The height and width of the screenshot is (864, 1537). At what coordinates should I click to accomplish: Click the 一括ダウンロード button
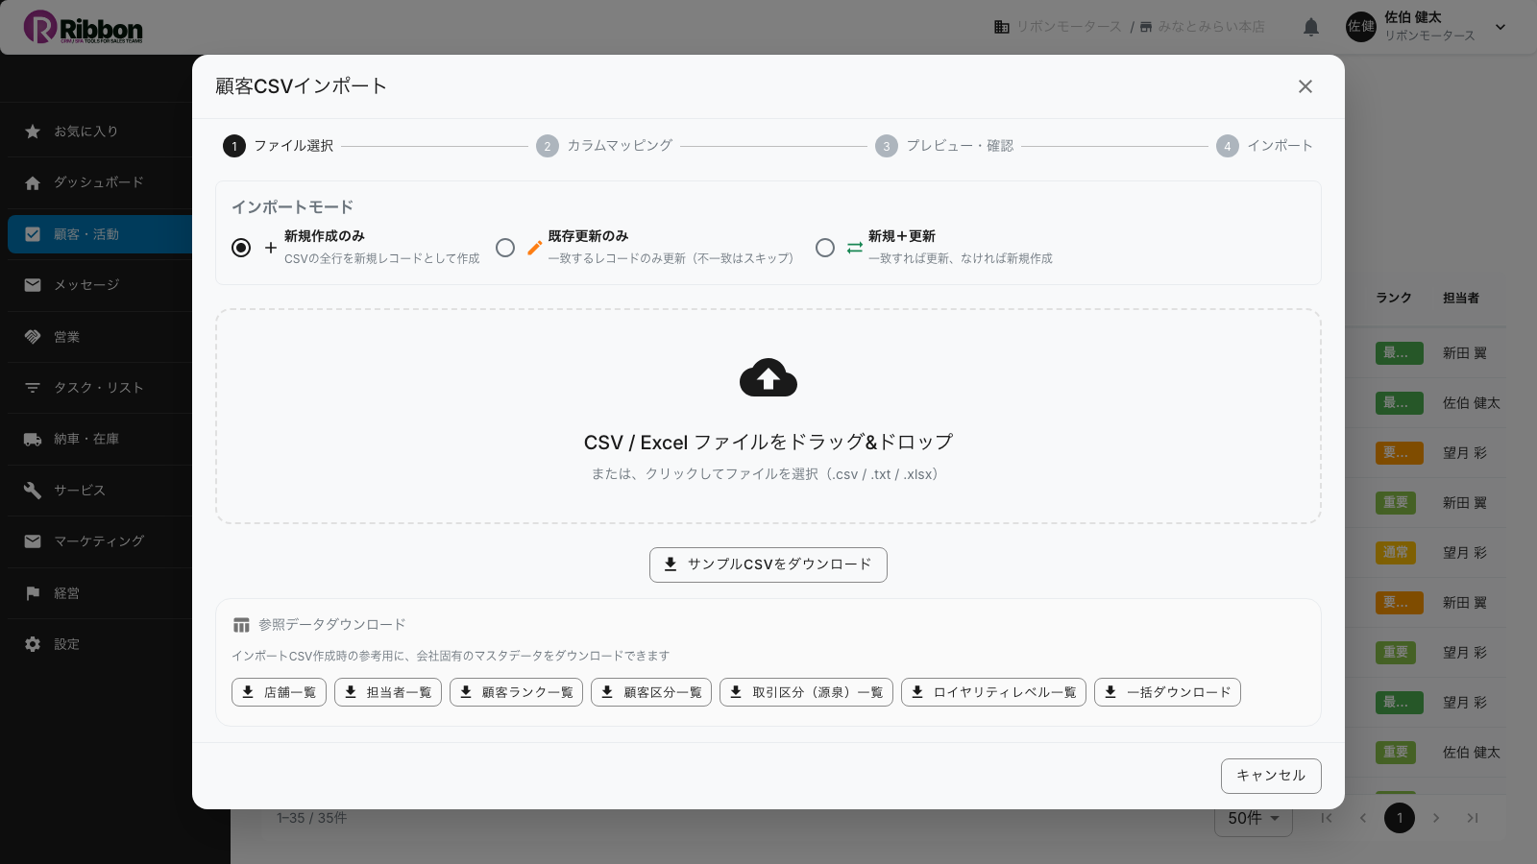pos(1167,692)
